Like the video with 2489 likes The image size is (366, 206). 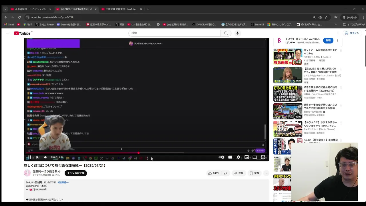click(x=213, y=173)
